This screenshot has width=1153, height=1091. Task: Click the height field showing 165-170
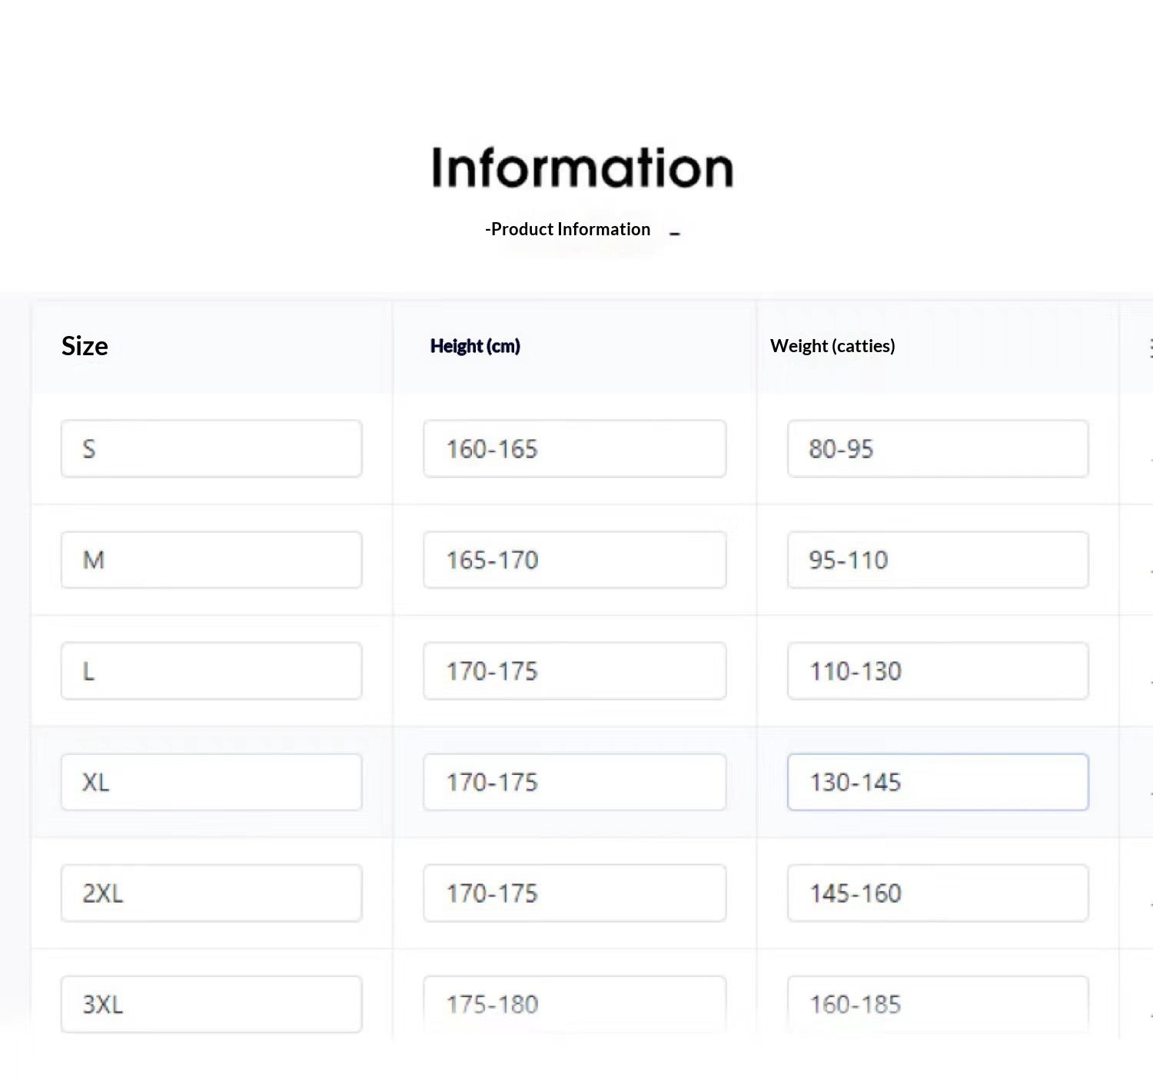click(x=574, y=560)
